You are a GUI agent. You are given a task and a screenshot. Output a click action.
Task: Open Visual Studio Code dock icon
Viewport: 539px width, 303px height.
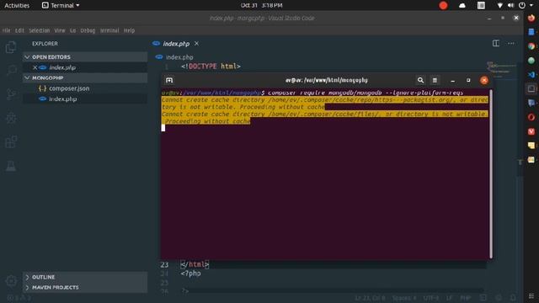[x=531, y=75]
